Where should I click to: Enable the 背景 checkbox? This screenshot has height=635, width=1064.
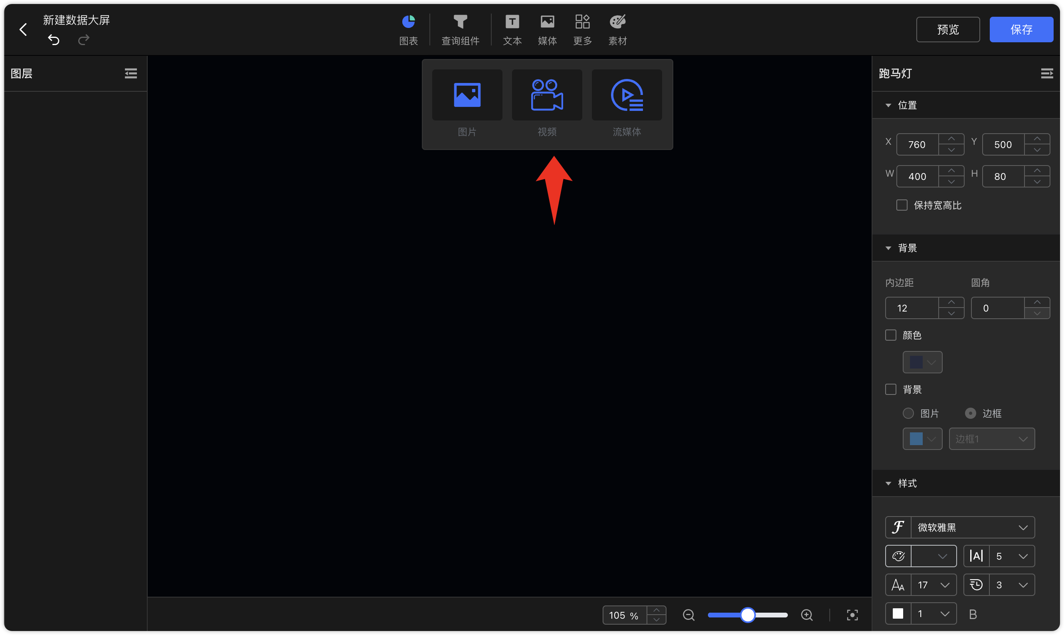coord(891,389)
